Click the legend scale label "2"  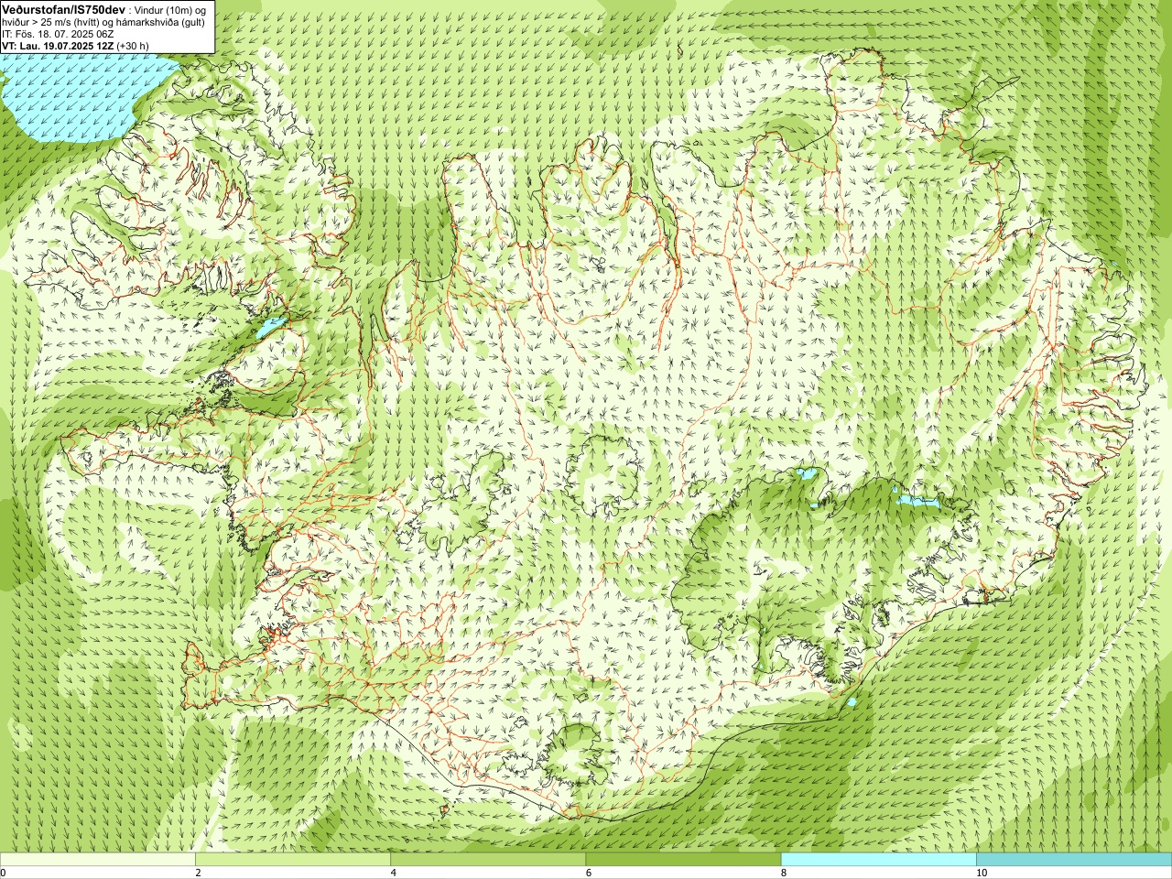(x=198, y=873)
